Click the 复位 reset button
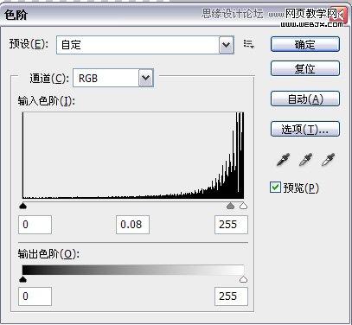This screenshot has width=352, height=325. pos(305,68)
